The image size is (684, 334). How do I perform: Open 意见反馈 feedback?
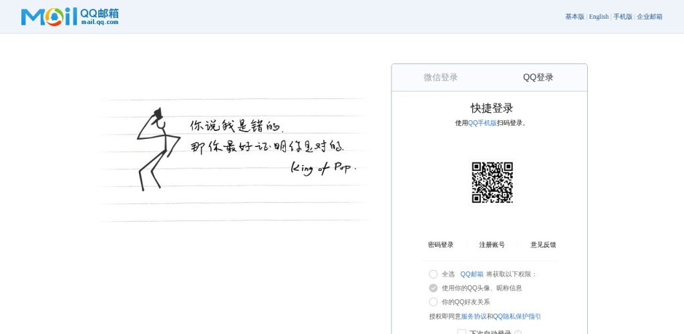point(543,244)
